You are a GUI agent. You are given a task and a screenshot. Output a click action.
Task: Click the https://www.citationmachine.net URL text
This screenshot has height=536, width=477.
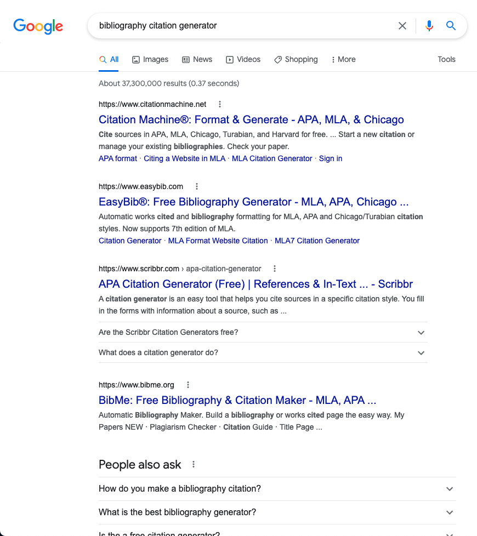click(x=152, y=104)
